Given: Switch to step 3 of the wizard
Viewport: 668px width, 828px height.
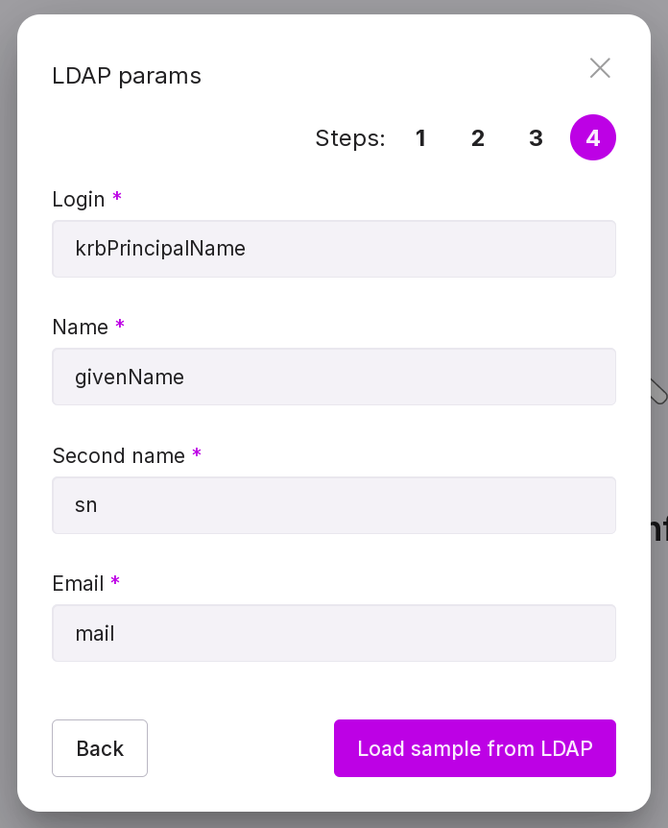Looking at the screenshot, I should click(x=536, y=138).
